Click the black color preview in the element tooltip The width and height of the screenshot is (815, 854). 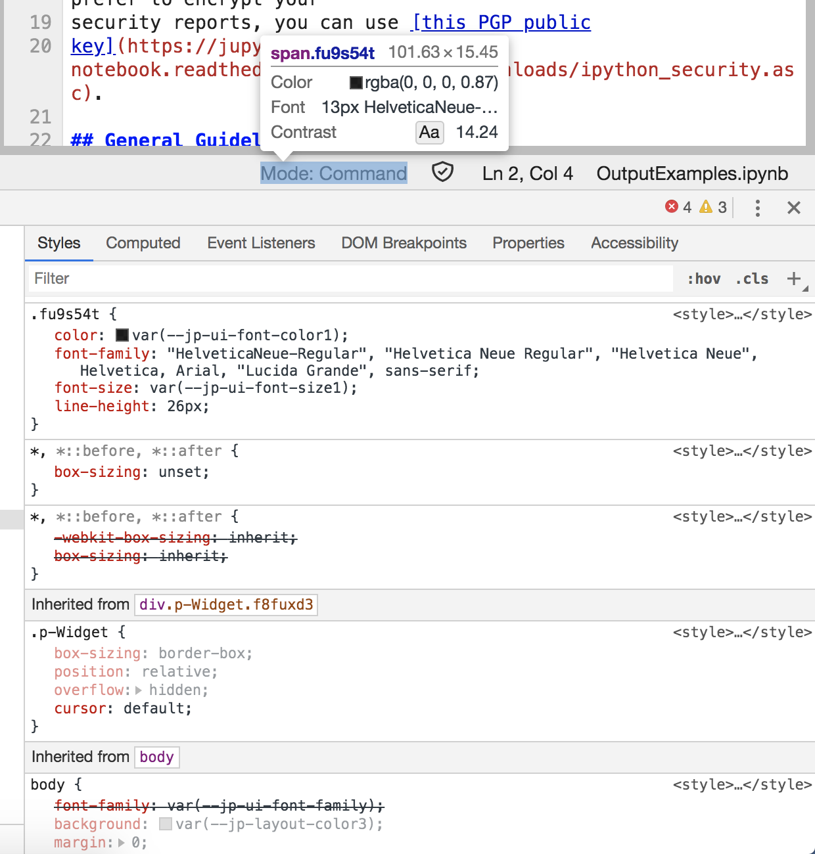coord(355,82)
